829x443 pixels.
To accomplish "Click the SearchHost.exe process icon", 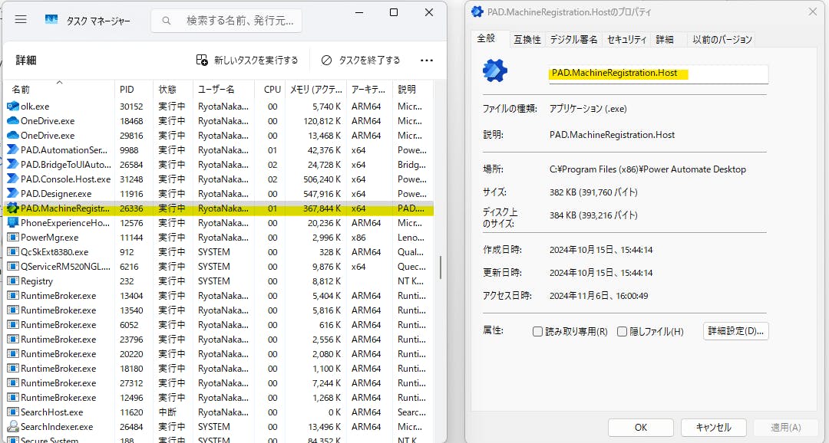I will pos(13,412).
